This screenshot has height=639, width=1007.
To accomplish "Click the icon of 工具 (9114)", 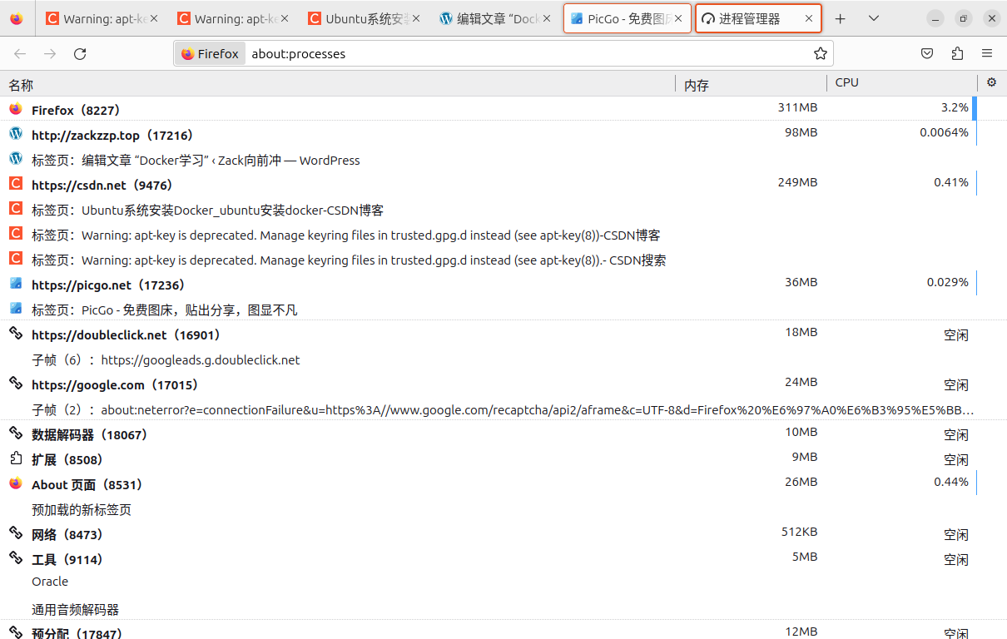I will tap(15, 557).
